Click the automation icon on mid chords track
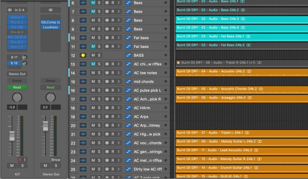 [128, 82]
